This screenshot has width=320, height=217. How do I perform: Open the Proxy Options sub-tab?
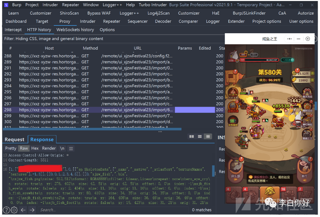point(107,30)
